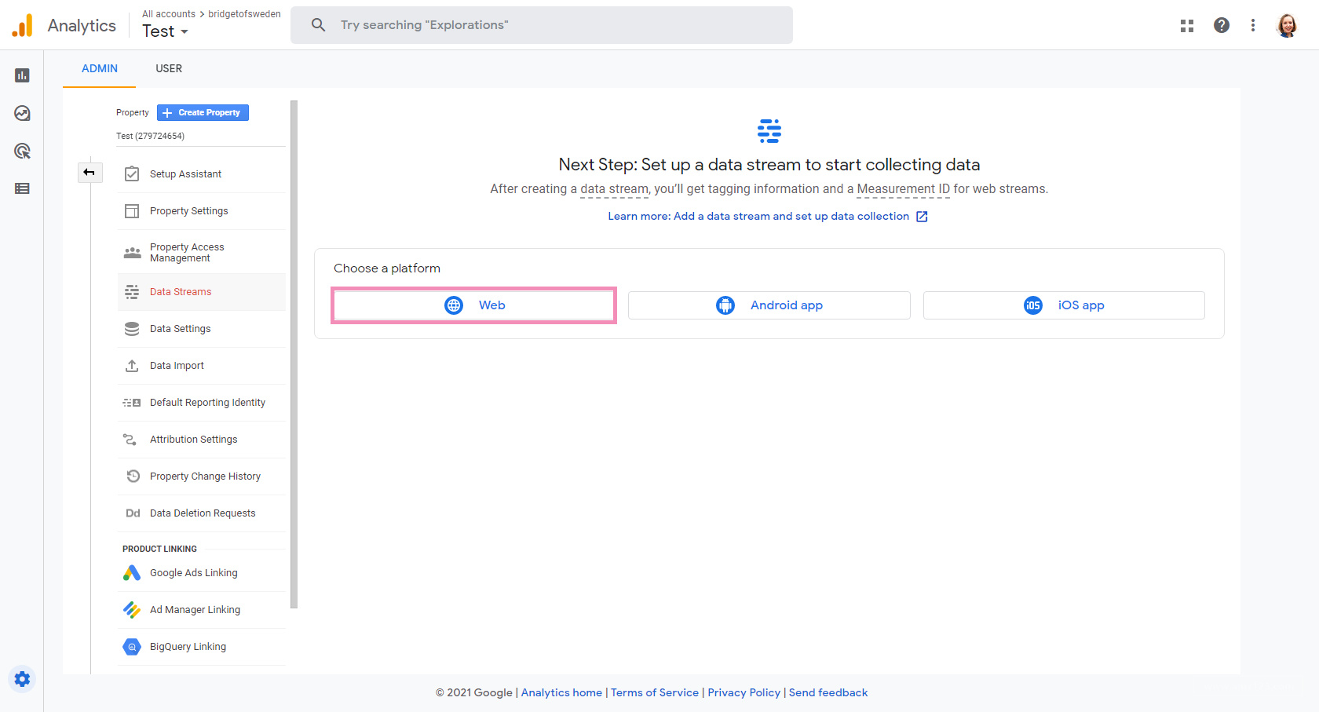The width and height of the screenshot is (1319, 712).
Task: Click the Default Reporting Identity icon
Action: pyautogui.click(x=132, y=403)
